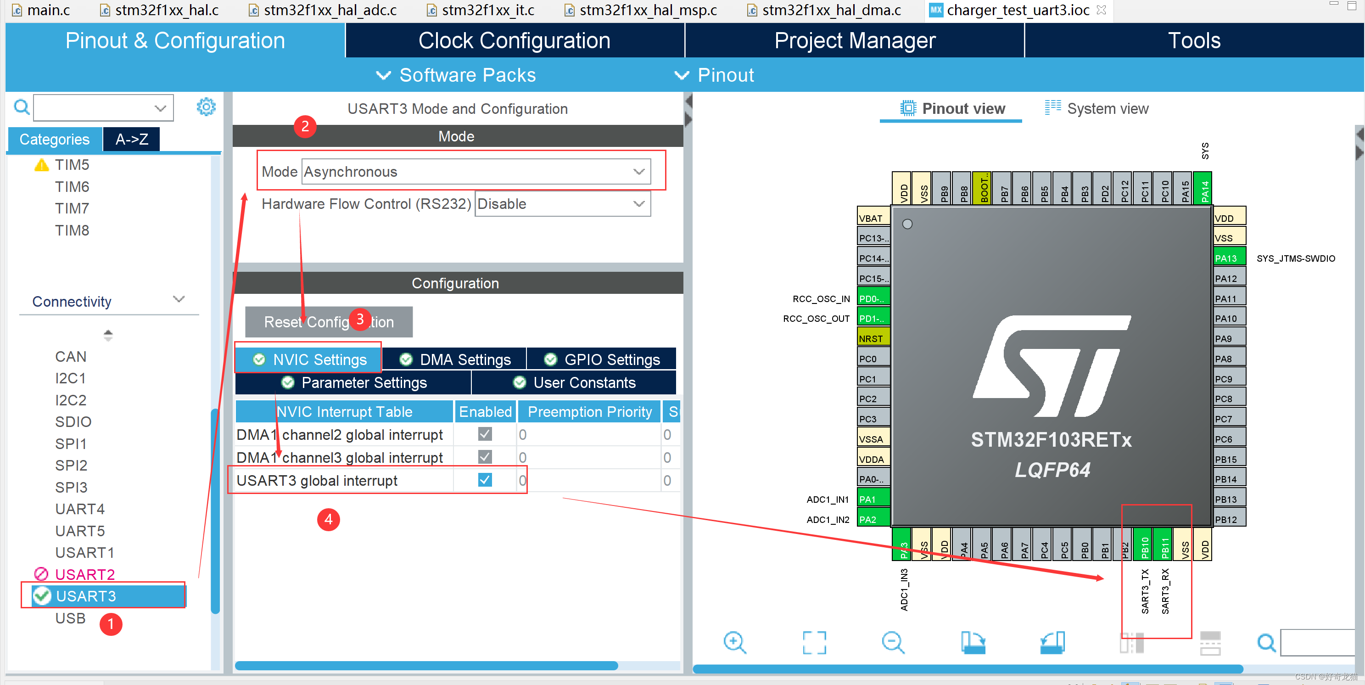Click the pin search magnifier icon
1365x685 pixels.
[1266, 643]
